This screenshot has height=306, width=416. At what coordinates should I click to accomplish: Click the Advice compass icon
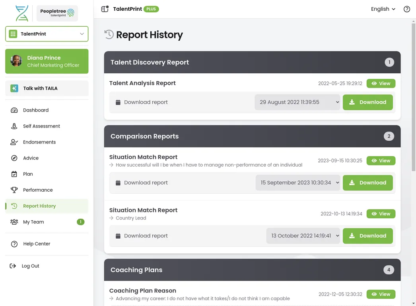14,158
